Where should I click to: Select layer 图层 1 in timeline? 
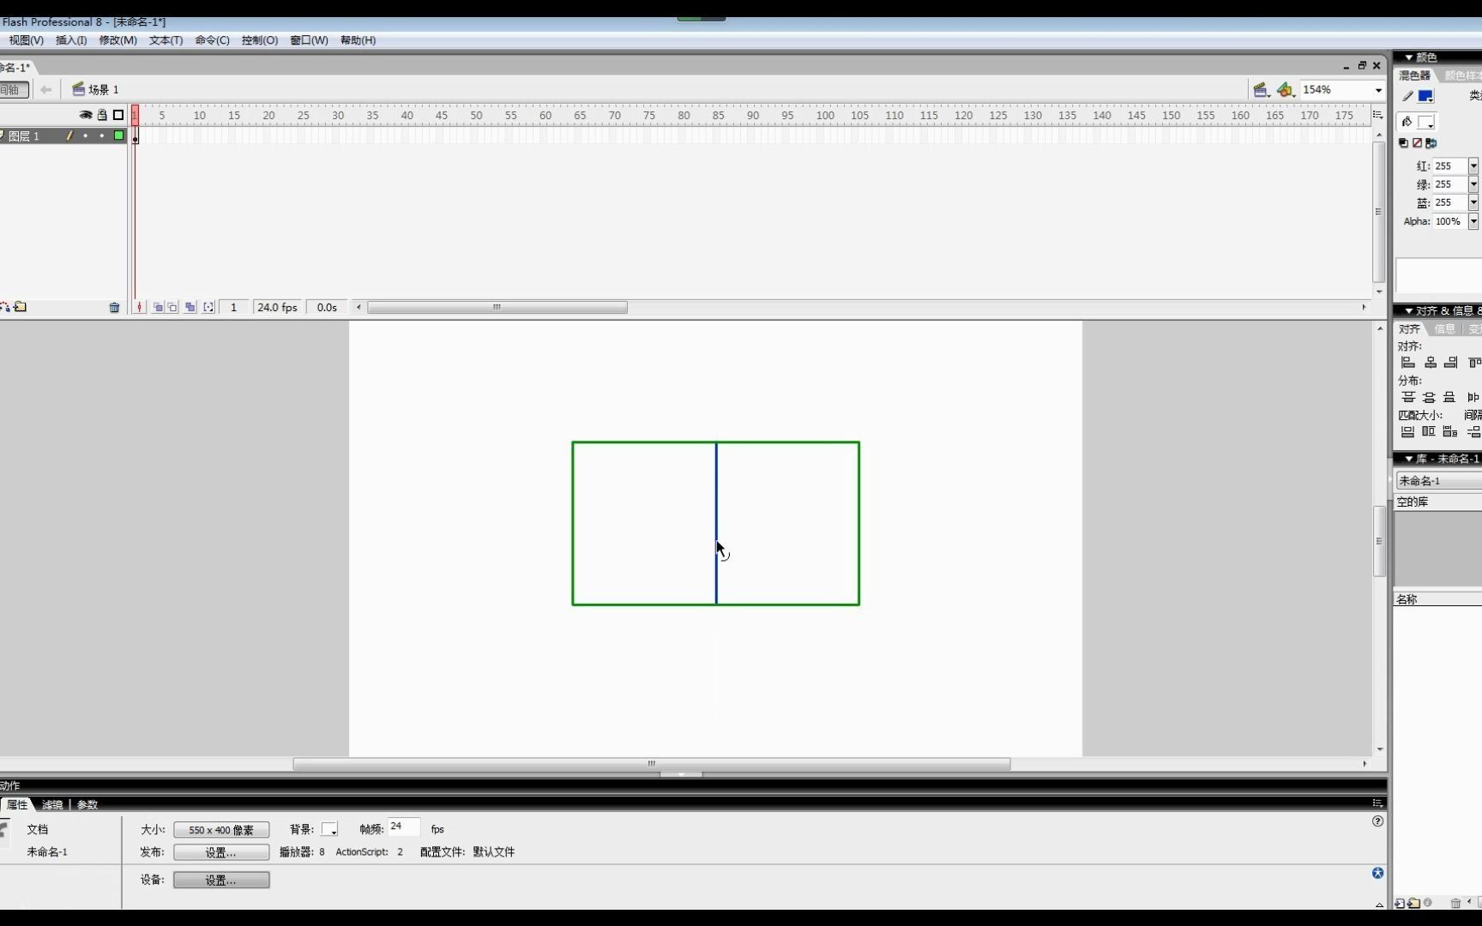(24, 135)
